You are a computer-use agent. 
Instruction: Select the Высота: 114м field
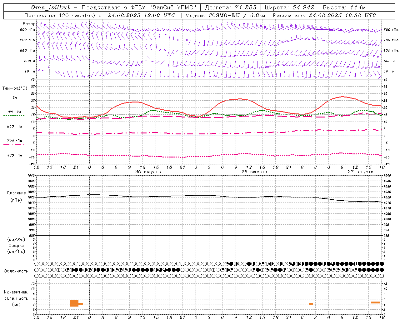(344, 7)
